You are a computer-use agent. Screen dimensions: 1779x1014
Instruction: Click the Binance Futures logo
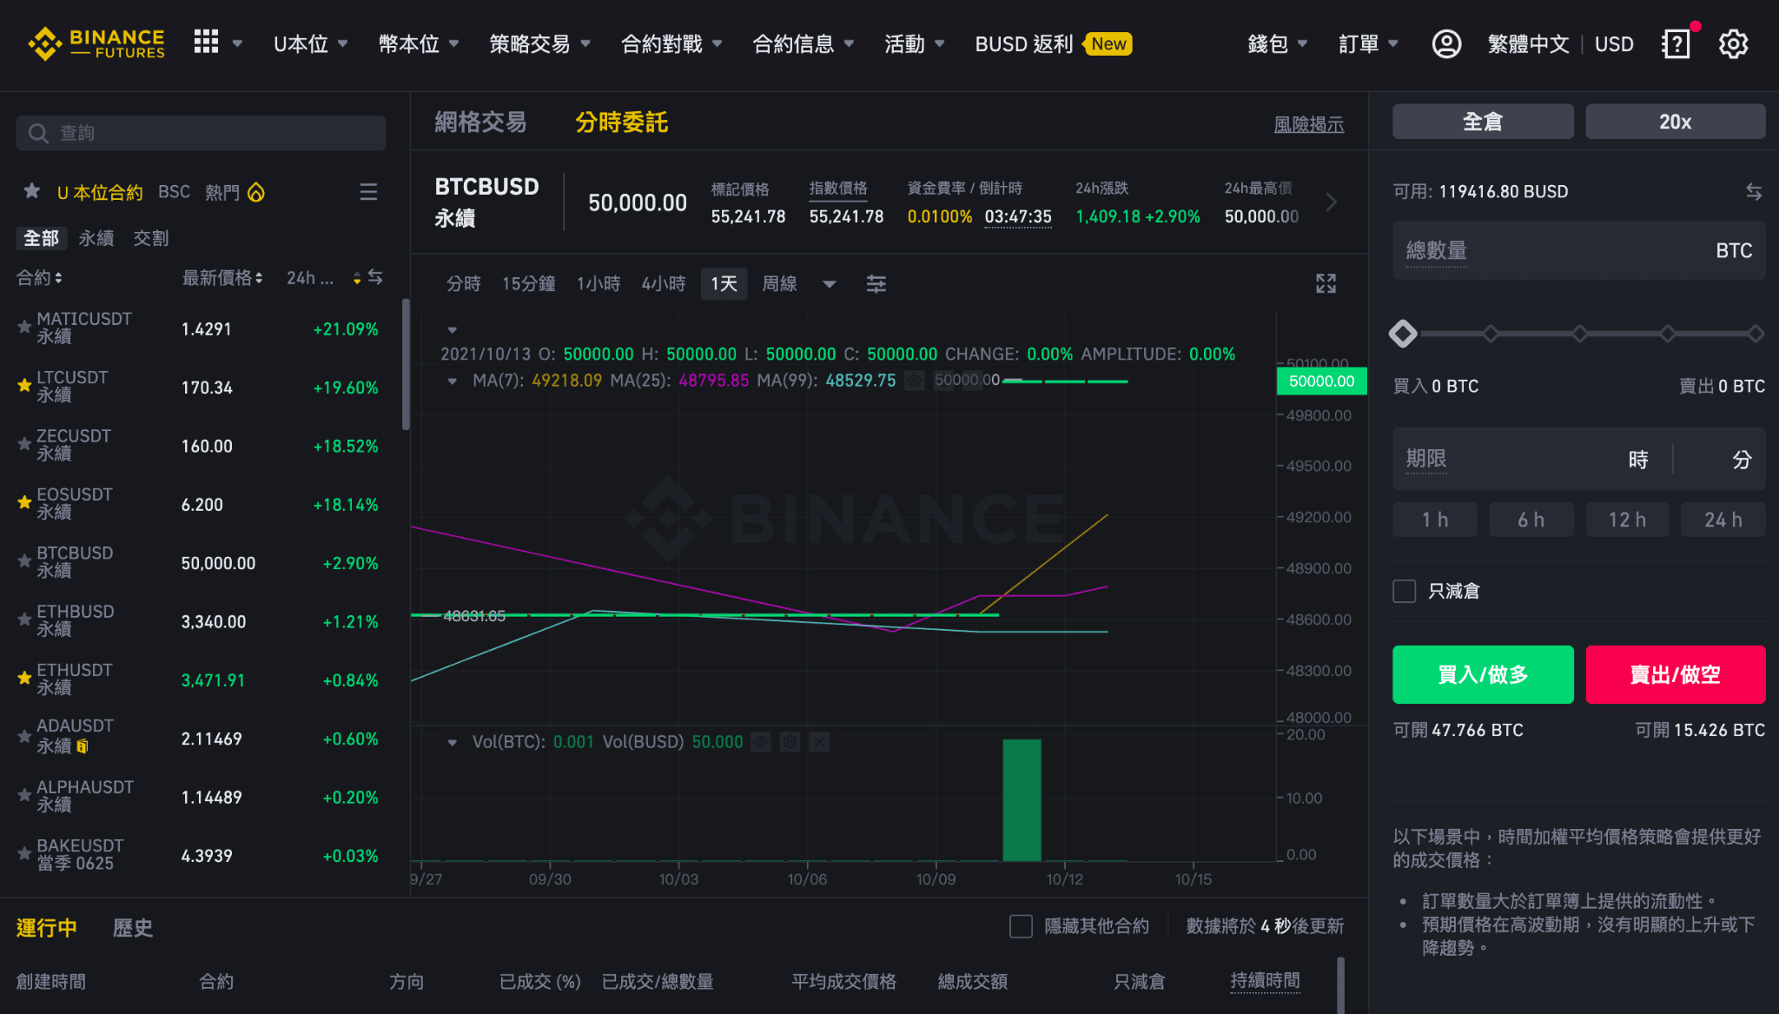click(96, 43)
